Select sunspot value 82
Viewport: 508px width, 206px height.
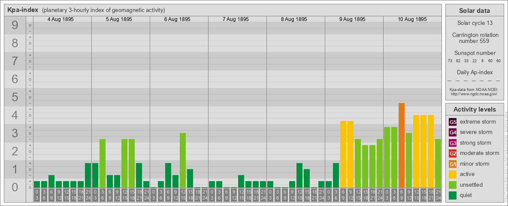458,61
